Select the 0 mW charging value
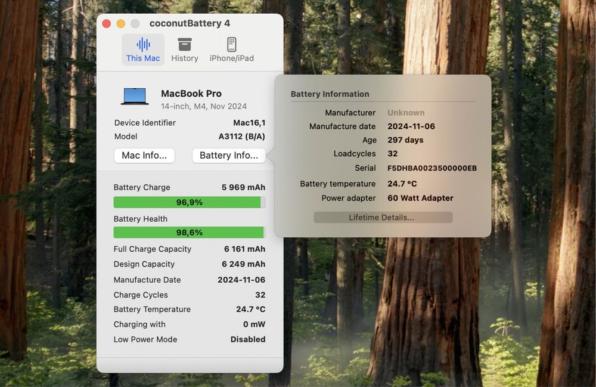The height and width of the screenshot is (387, 596). pos(254,324)
